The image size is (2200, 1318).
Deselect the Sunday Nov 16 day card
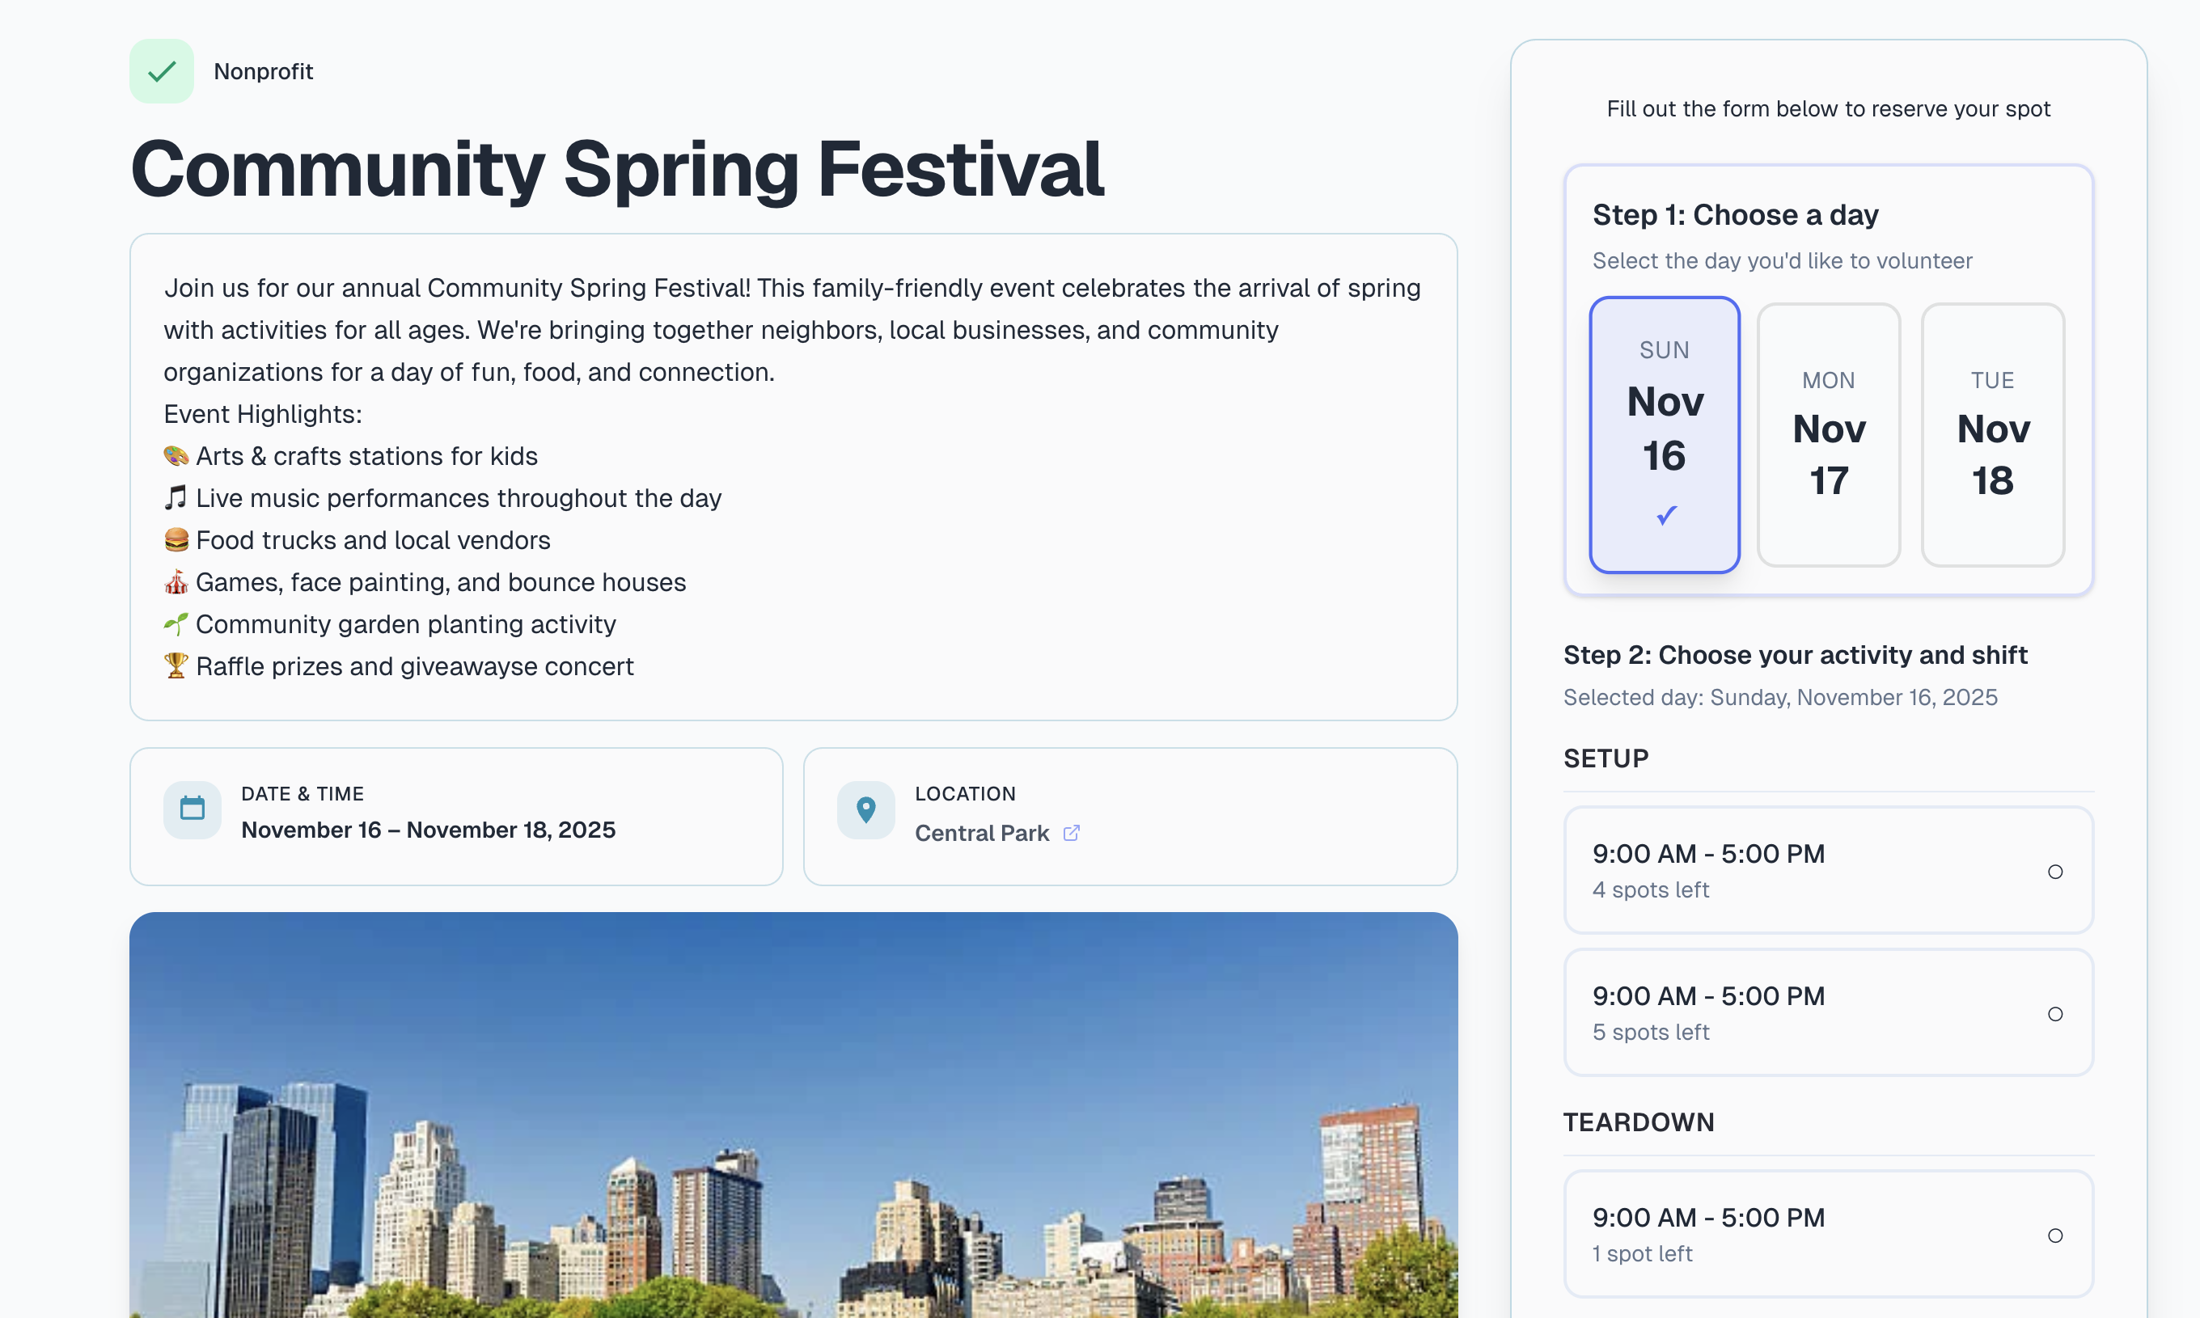click(x=1665, y=417)
